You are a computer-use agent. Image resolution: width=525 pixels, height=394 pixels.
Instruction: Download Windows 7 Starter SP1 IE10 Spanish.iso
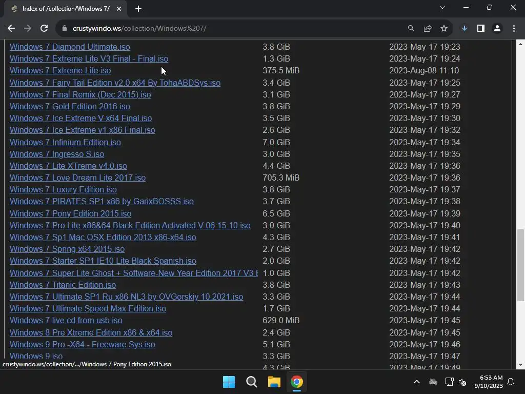103,261
